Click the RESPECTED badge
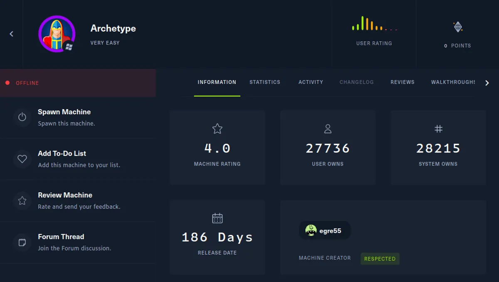499x282 pixels. click(380, 259)
